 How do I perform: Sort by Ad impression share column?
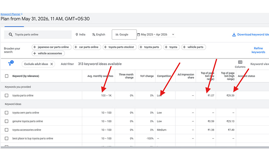tap(186, 76)
